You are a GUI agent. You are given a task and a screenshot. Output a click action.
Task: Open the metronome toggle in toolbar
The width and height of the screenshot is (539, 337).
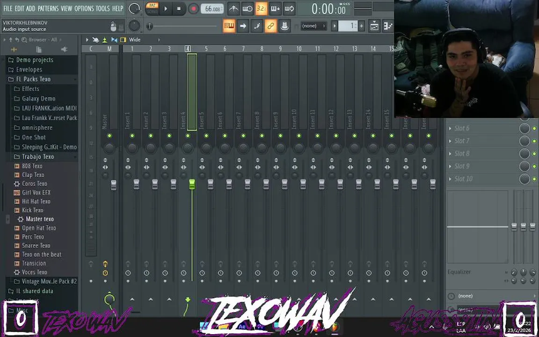[x=234, y=8]
